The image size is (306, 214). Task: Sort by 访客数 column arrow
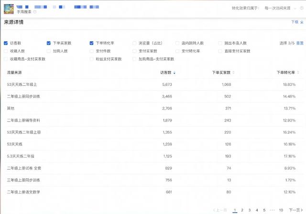click(174, 73)
